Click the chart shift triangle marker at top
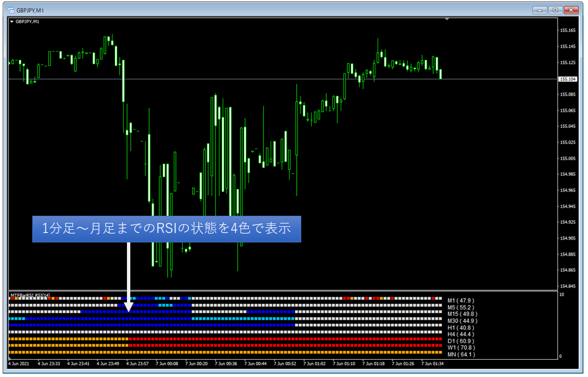 pos(447,19)
